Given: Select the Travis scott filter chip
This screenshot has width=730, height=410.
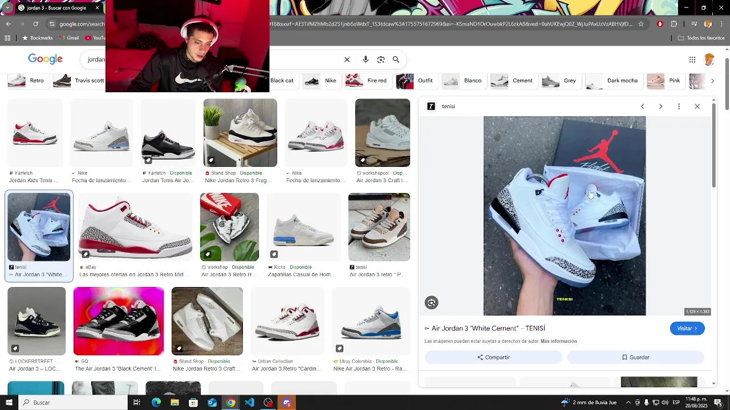Looking at the screenshot, I should [x=79, y=81].
